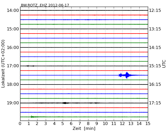The width and height of the screenshot is (168, 134).
Task: Click the 13:15 UTC label
Action: 155,29
